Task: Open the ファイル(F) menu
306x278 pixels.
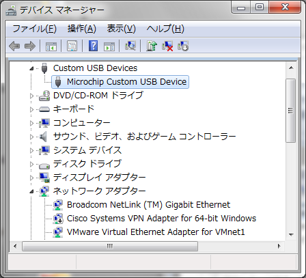Action: tap(34, 29)
